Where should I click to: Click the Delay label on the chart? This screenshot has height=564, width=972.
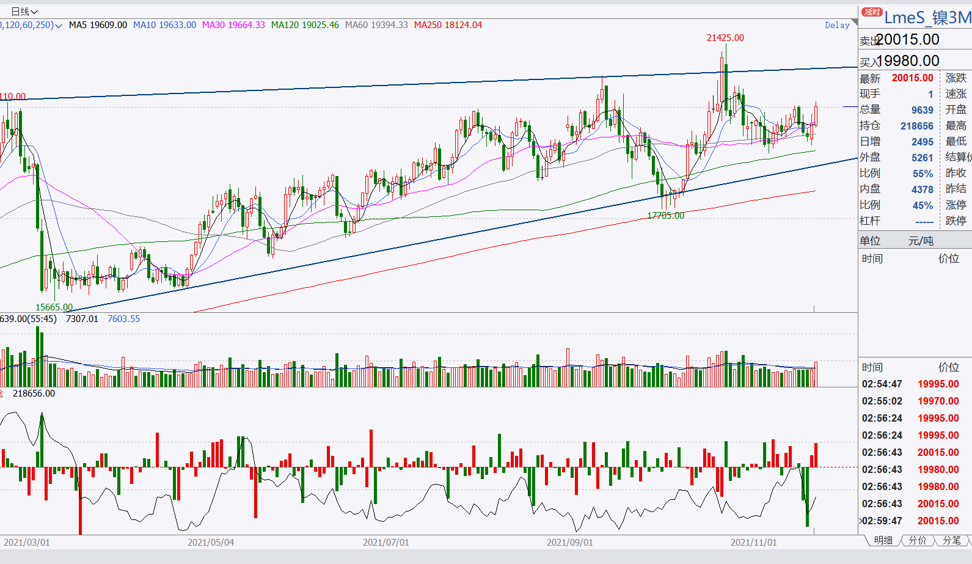click(837, 25)
